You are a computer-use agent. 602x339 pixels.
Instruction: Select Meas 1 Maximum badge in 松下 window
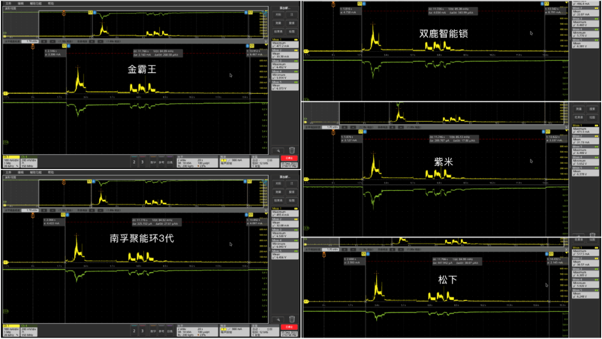pyautogui.click(x=585, y=251)
